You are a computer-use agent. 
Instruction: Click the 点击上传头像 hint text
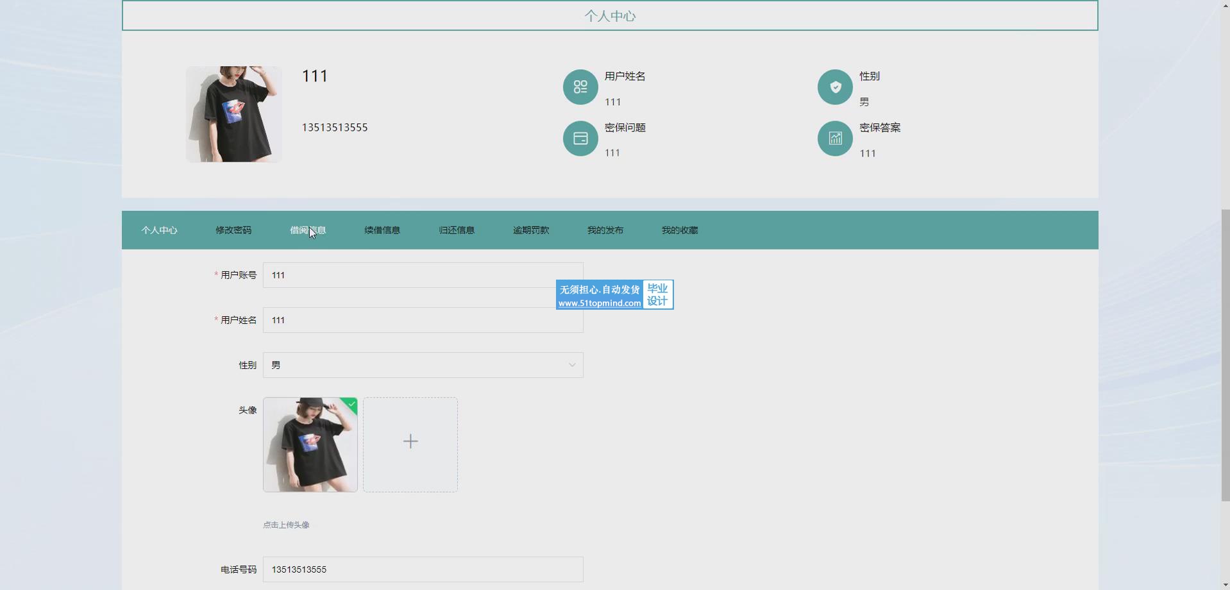286,525
